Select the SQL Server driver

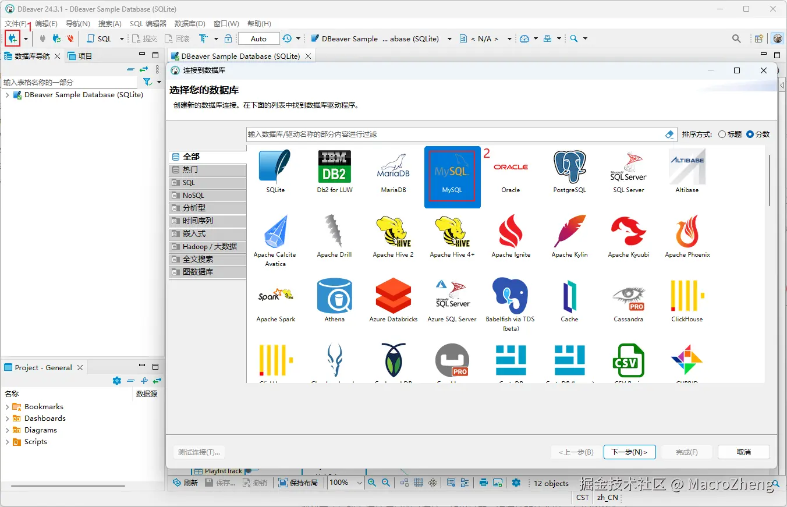pyautogui.click(x=629, y=172)
